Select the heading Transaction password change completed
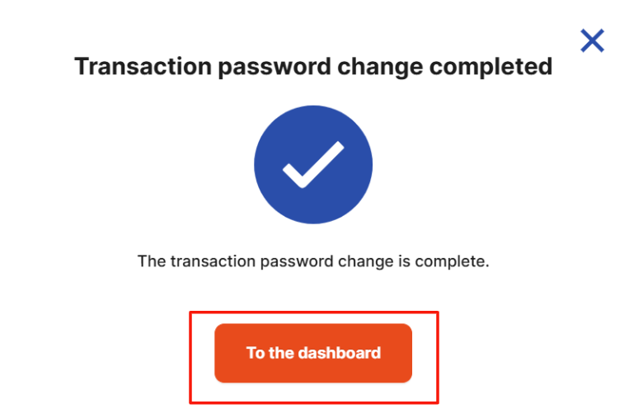The image size is (624, 418). click(x=313, y=67)
